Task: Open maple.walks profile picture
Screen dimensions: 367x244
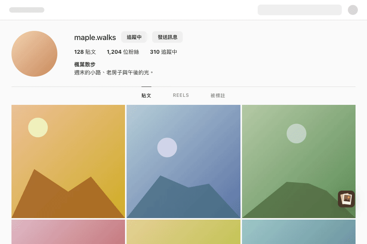Action: [34, 54]
